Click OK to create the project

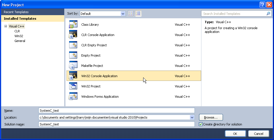click(x=235, y=133)
